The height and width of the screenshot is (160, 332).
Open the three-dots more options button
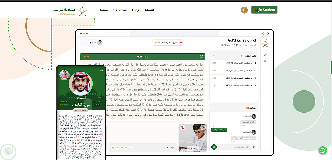(x=167, y=147)
